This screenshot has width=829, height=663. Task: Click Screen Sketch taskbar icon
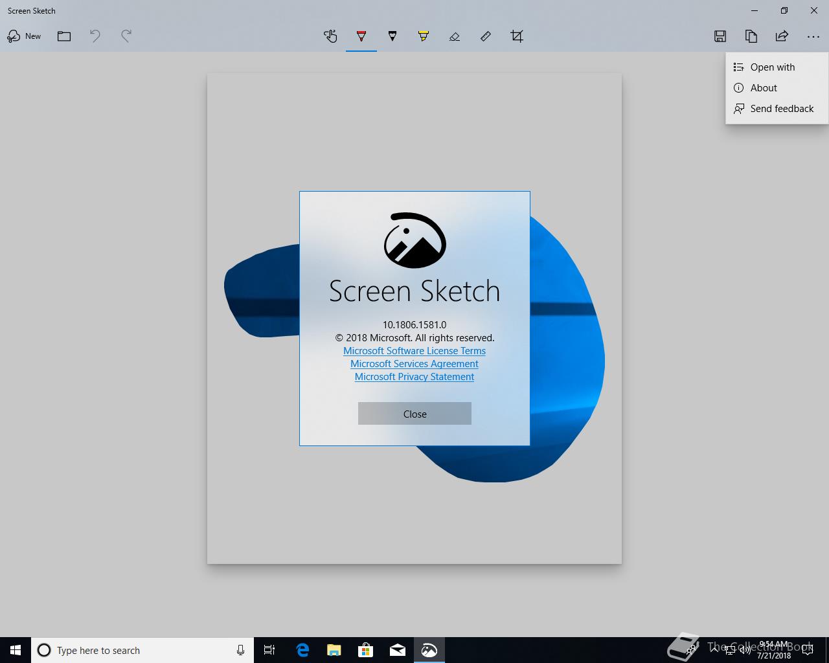point(429,650)
